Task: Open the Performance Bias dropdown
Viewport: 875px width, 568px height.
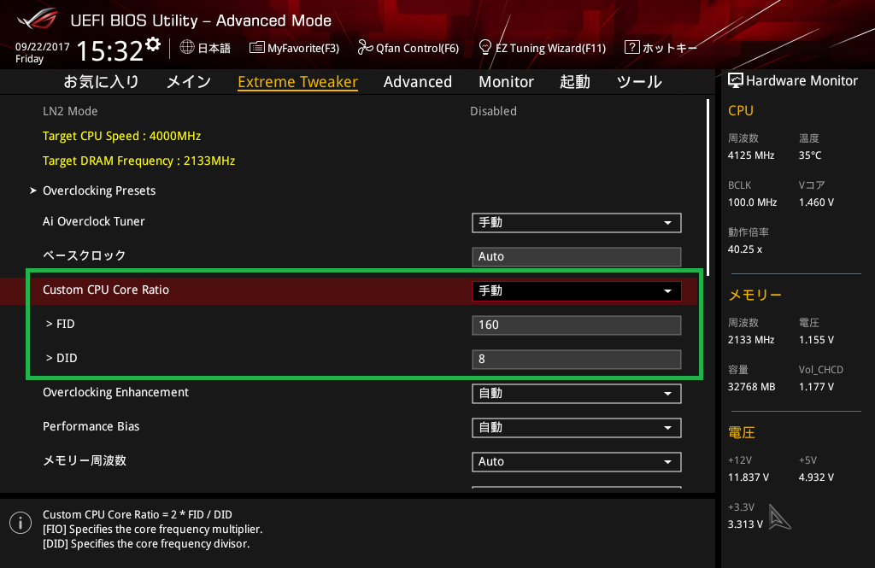Action: coord(576,427)
